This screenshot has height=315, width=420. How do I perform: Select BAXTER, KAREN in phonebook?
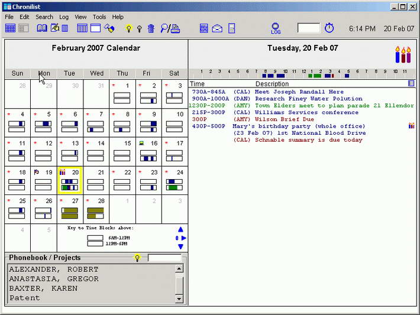click(43, 288)
